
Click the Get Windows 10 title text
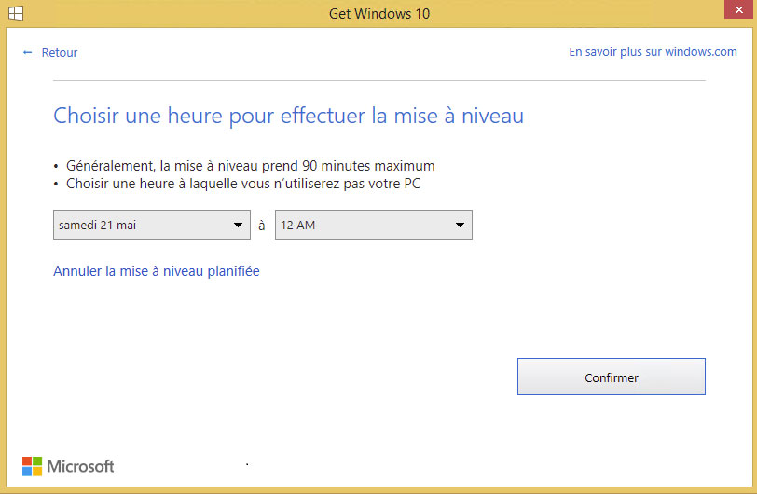tap(379, 14)
